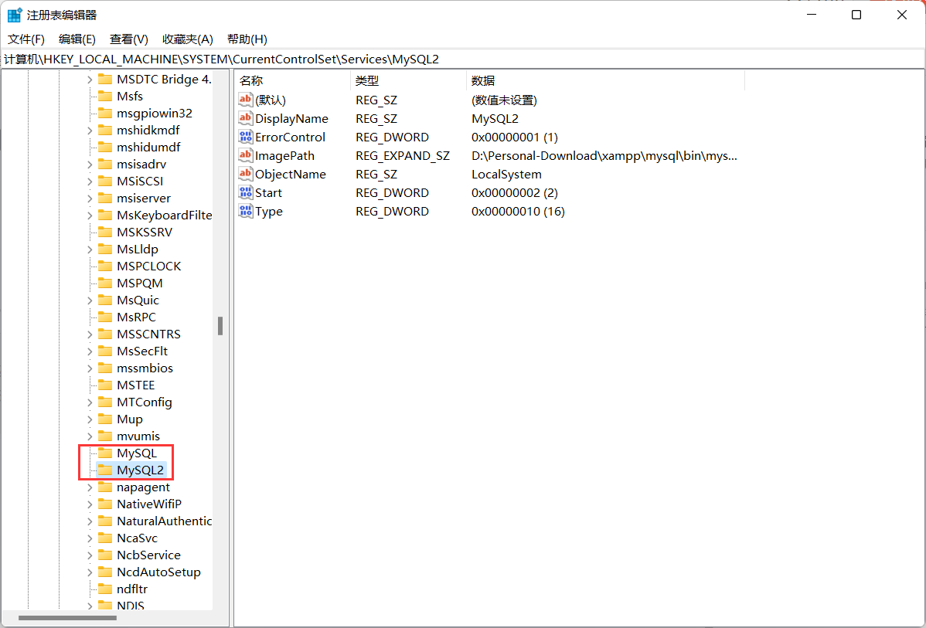Click the mshidumdf folder icon
926x628 pixels.
(105, 147)
